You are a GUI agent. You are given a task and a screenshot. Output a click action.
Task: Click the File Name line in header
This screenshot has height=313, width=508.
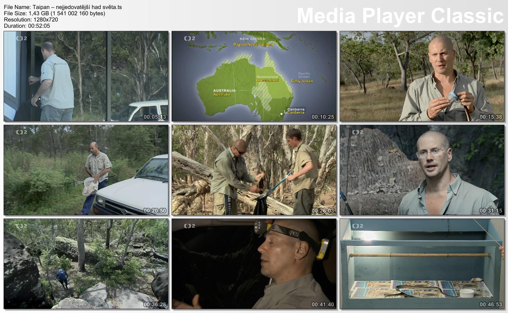click(63, 7)
